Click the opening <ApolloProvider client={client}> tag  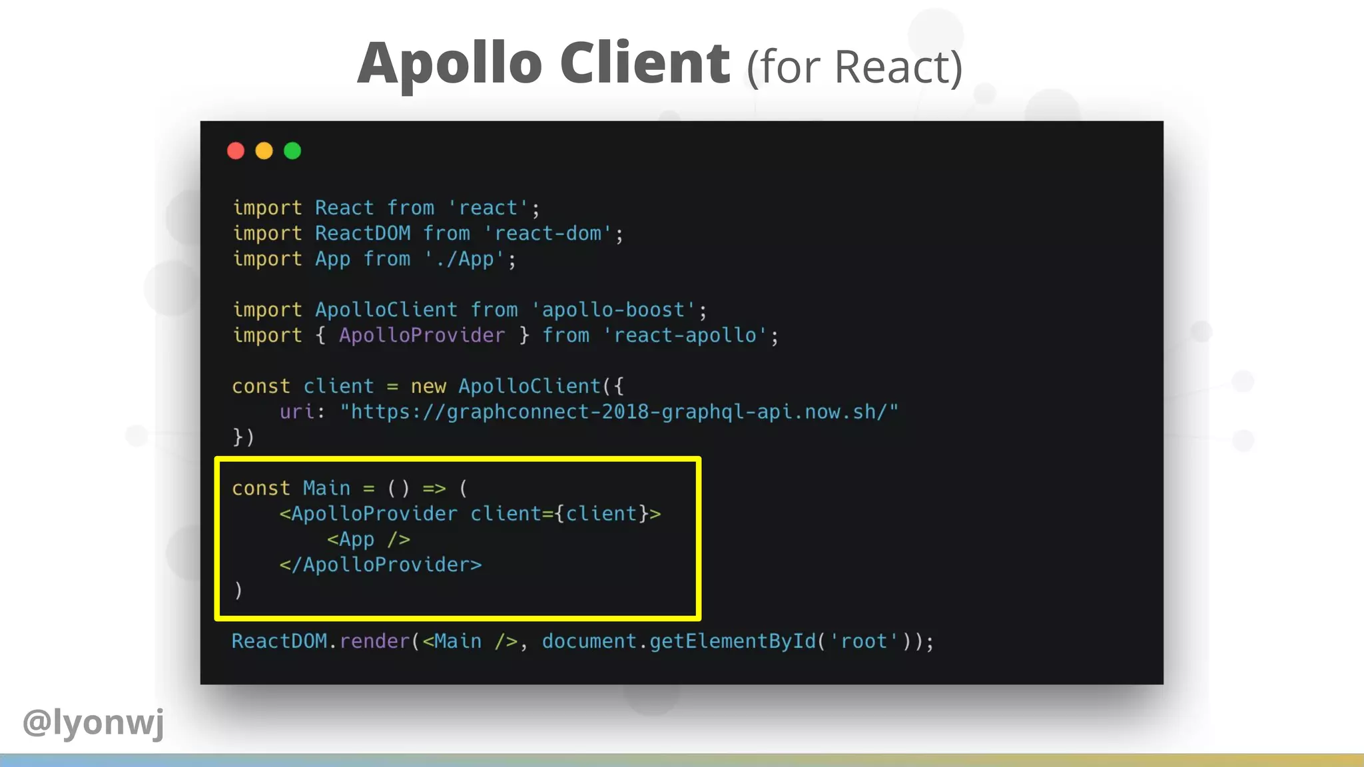(x=470, y=514)
